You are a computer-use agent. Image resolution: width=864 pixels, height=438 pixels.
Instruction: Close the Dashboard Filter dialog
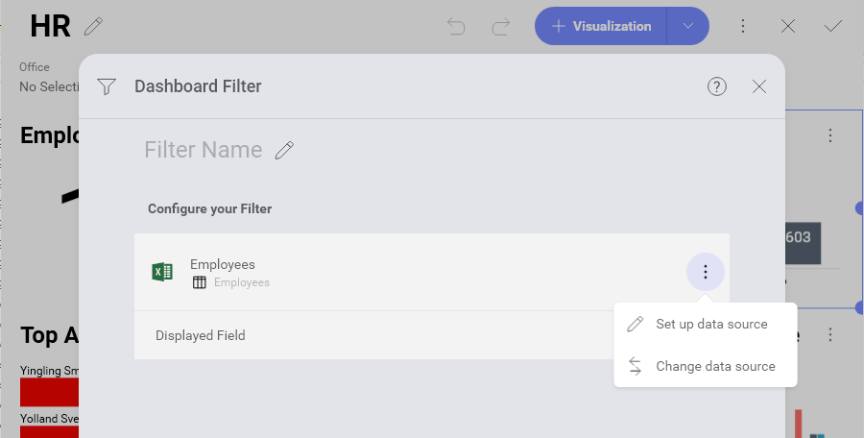(759, 86)
